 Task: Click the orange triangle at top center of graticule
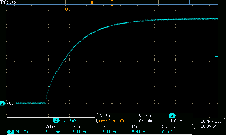click(112, 6)
